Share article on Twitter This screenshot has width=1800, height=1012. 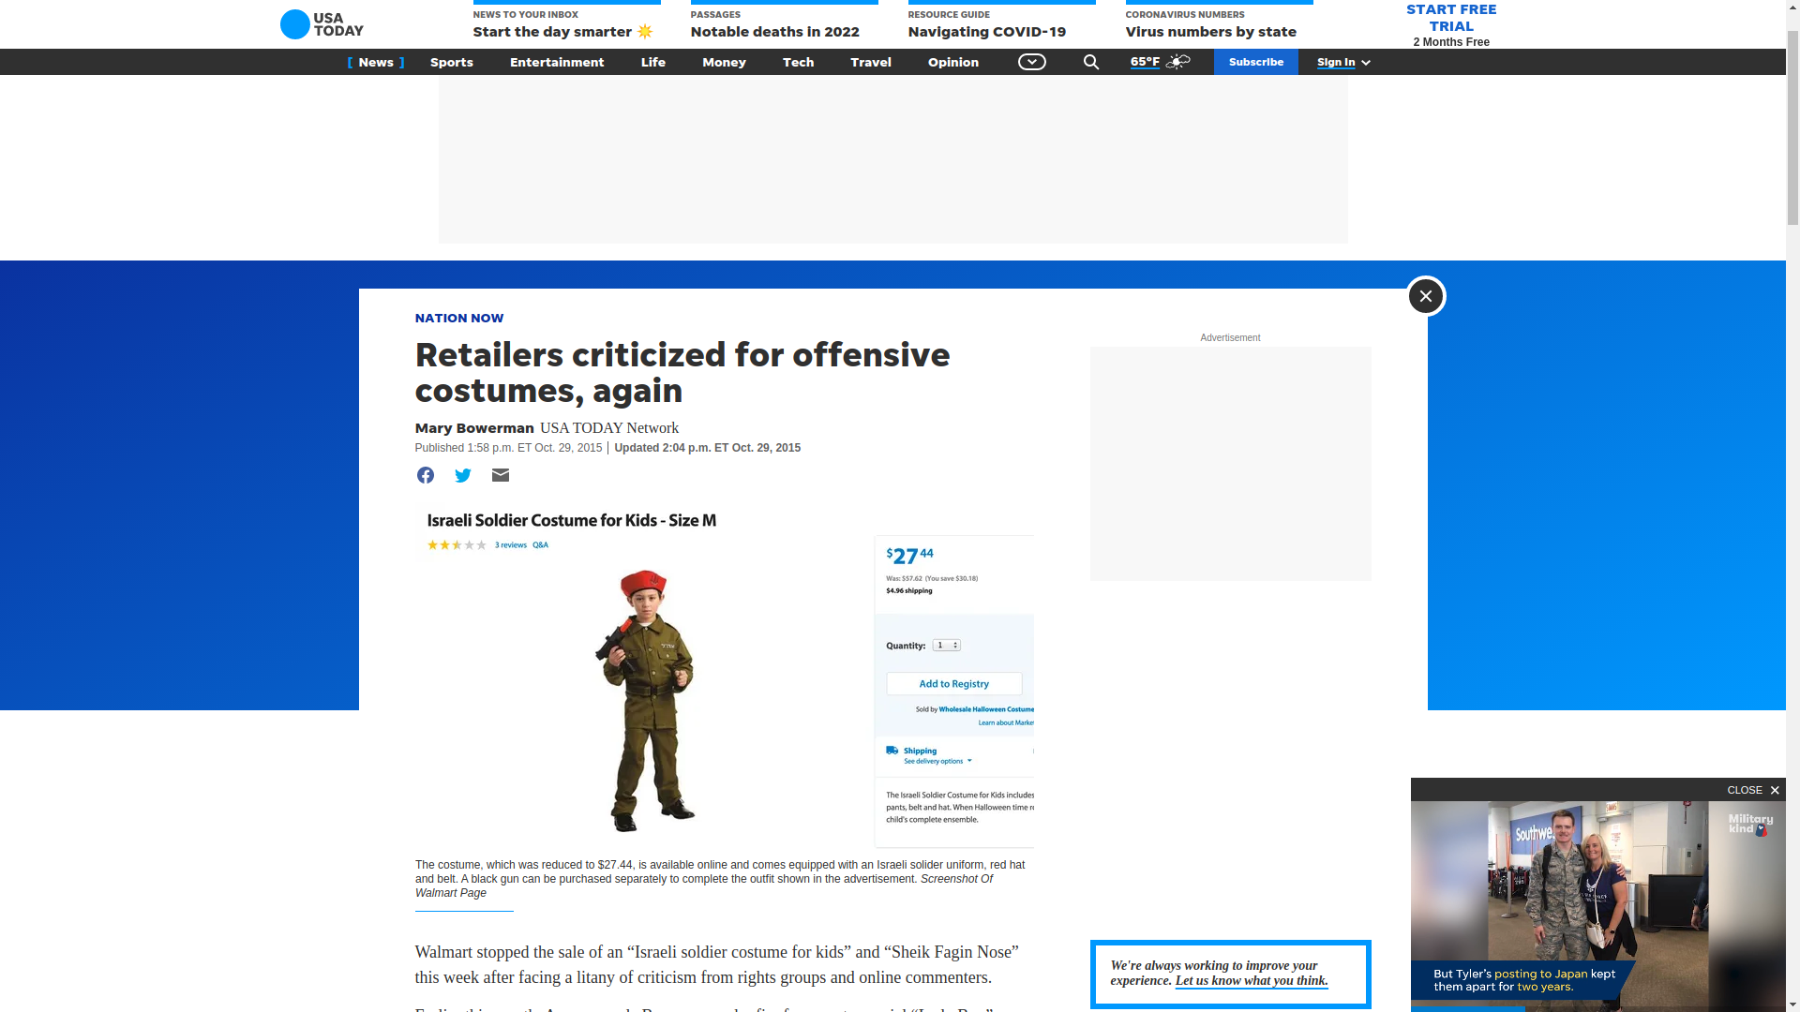pyautogui.click(x=463, y=475)
